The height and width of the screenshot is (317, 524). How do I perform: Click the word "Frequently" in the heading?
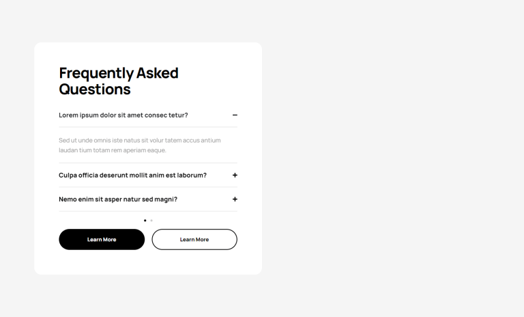click(x=96, y=73)
